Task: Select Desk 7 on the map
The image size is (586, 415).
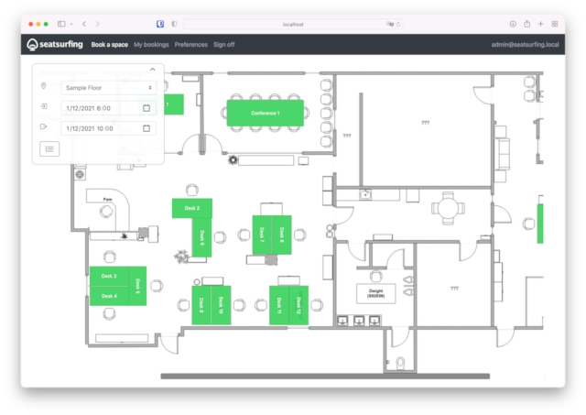Action: [x=262, y=235]
